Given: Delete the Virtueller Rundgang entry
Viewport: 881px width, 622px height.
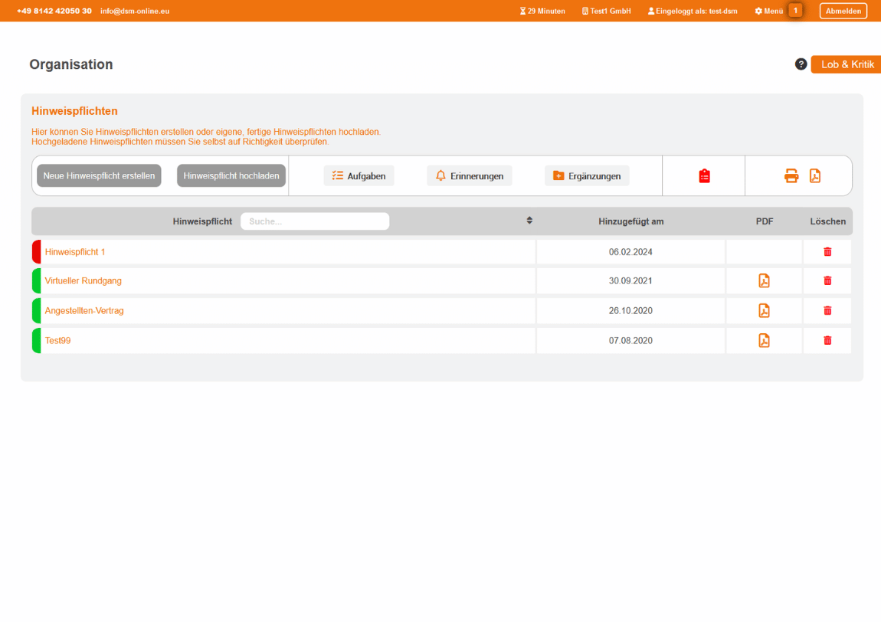Looking at the screenshot, I should tap(827, 281).
